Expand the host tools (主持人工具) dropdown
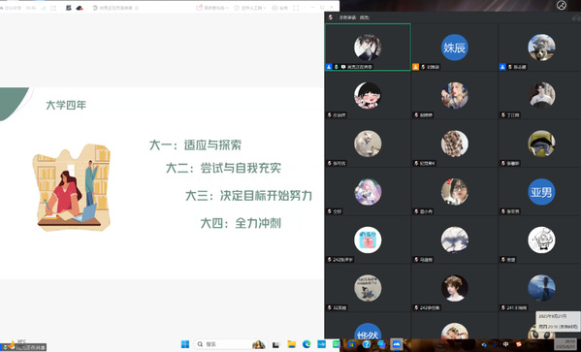581x352 pixels. [250, 8]
